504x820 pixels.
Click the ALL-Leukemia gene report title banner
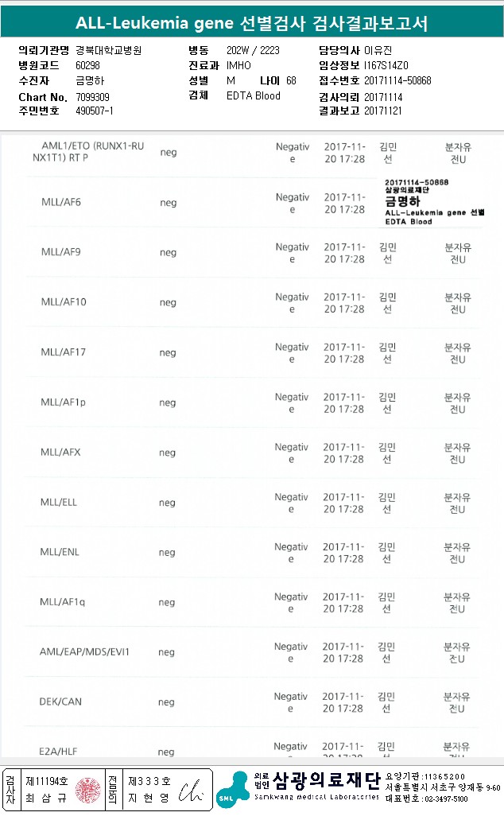point(252,24)
